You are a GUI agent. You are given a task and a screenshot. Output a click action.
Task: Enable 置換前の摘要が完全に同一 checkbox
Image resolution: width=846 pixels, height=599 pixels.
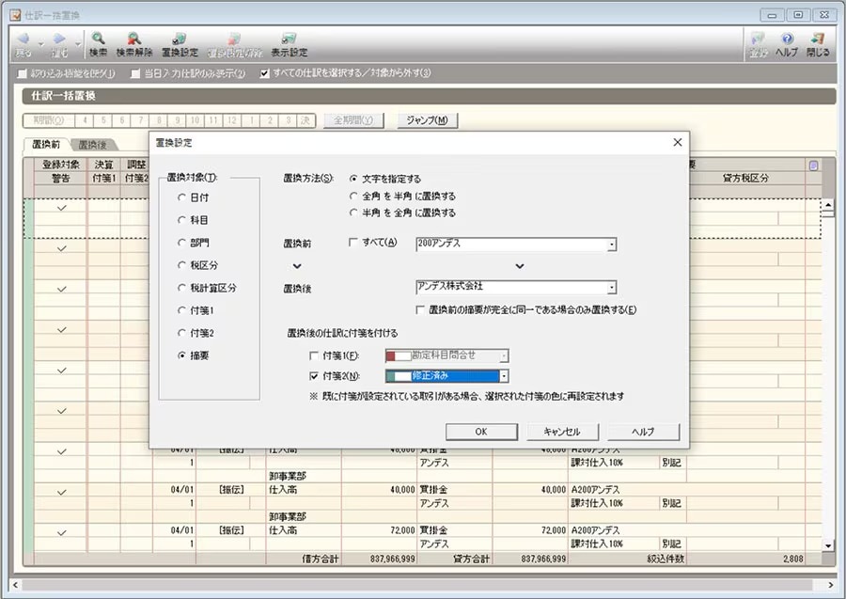pyautogui.click(x=420, y=309)
